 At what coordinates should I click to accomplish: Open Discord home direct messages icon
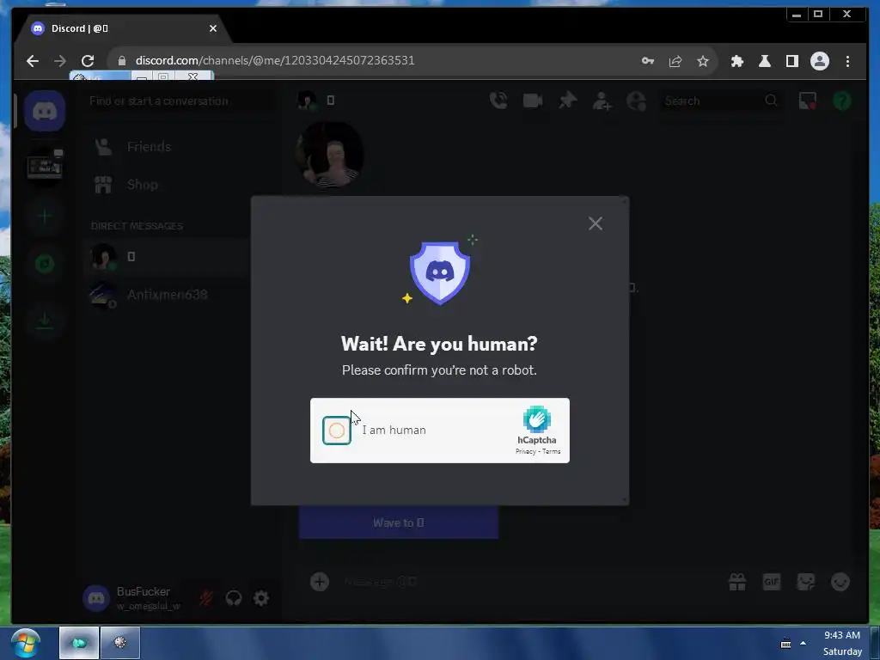coord(45,111)
